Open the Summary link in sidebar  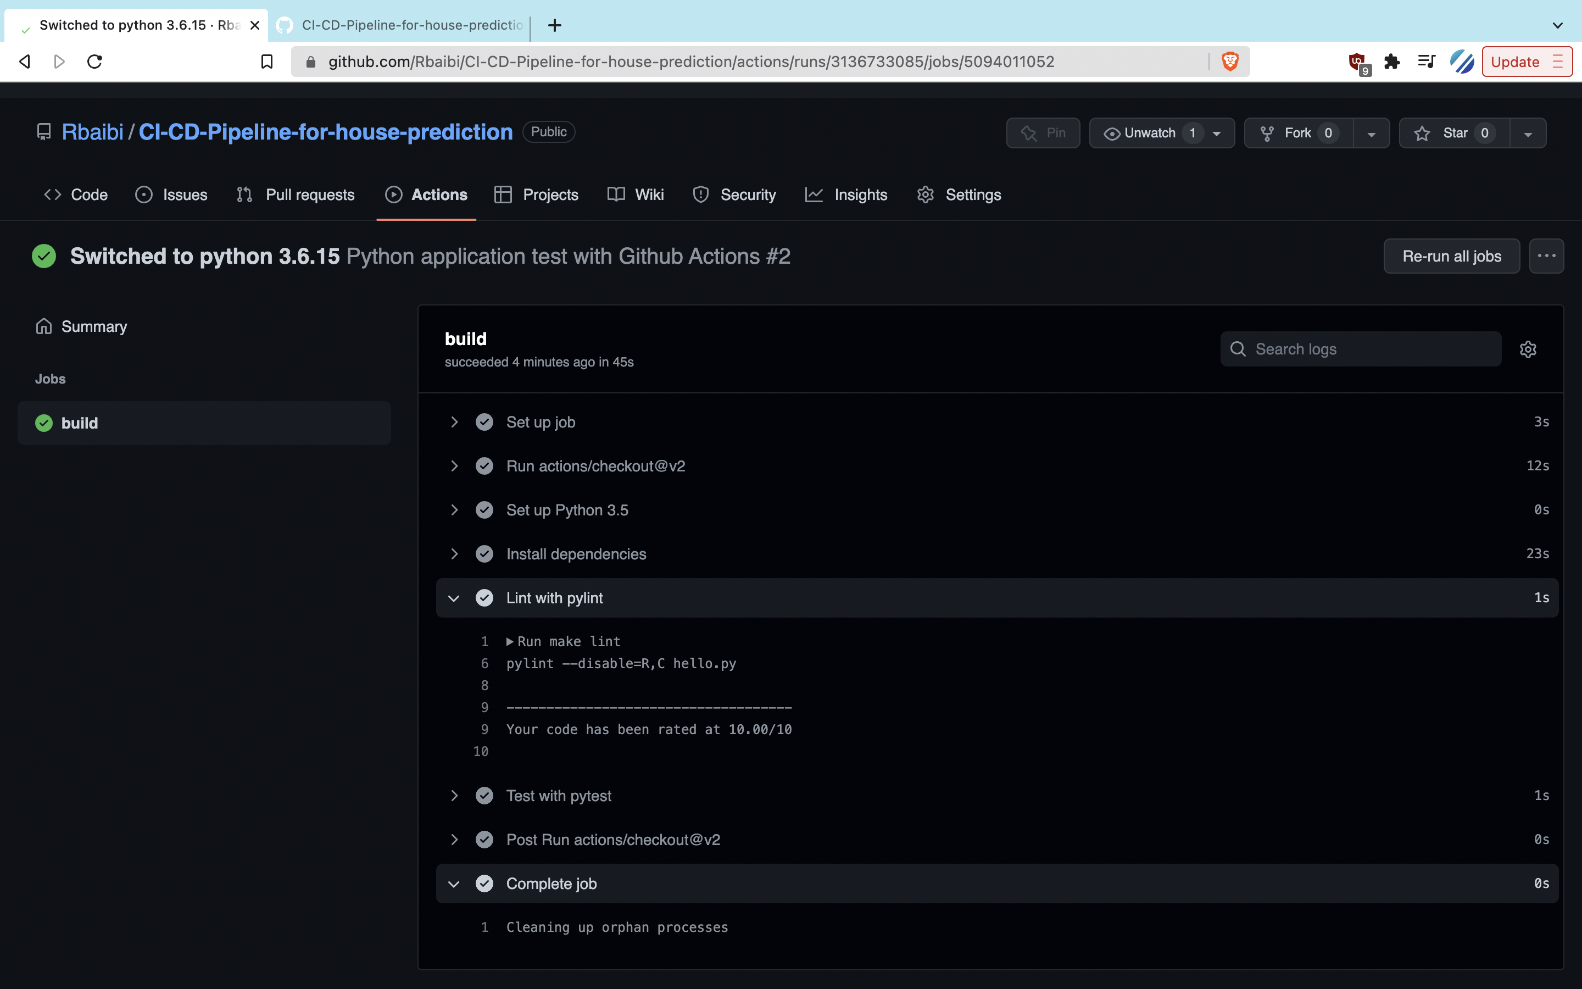coord(93,326)
